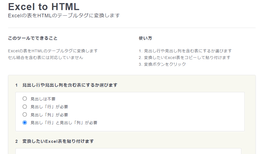Choose 見出し「行」が必要 option
264x154 pixels.
[25, 106]
